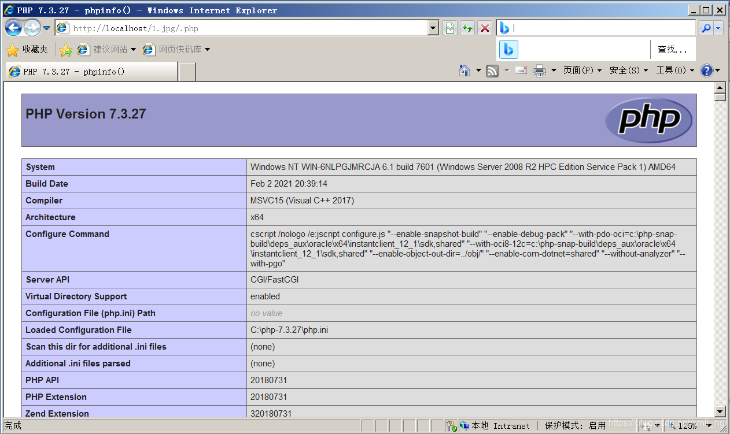Click the Home house icon
730x434 pixels.
[464, 71]
